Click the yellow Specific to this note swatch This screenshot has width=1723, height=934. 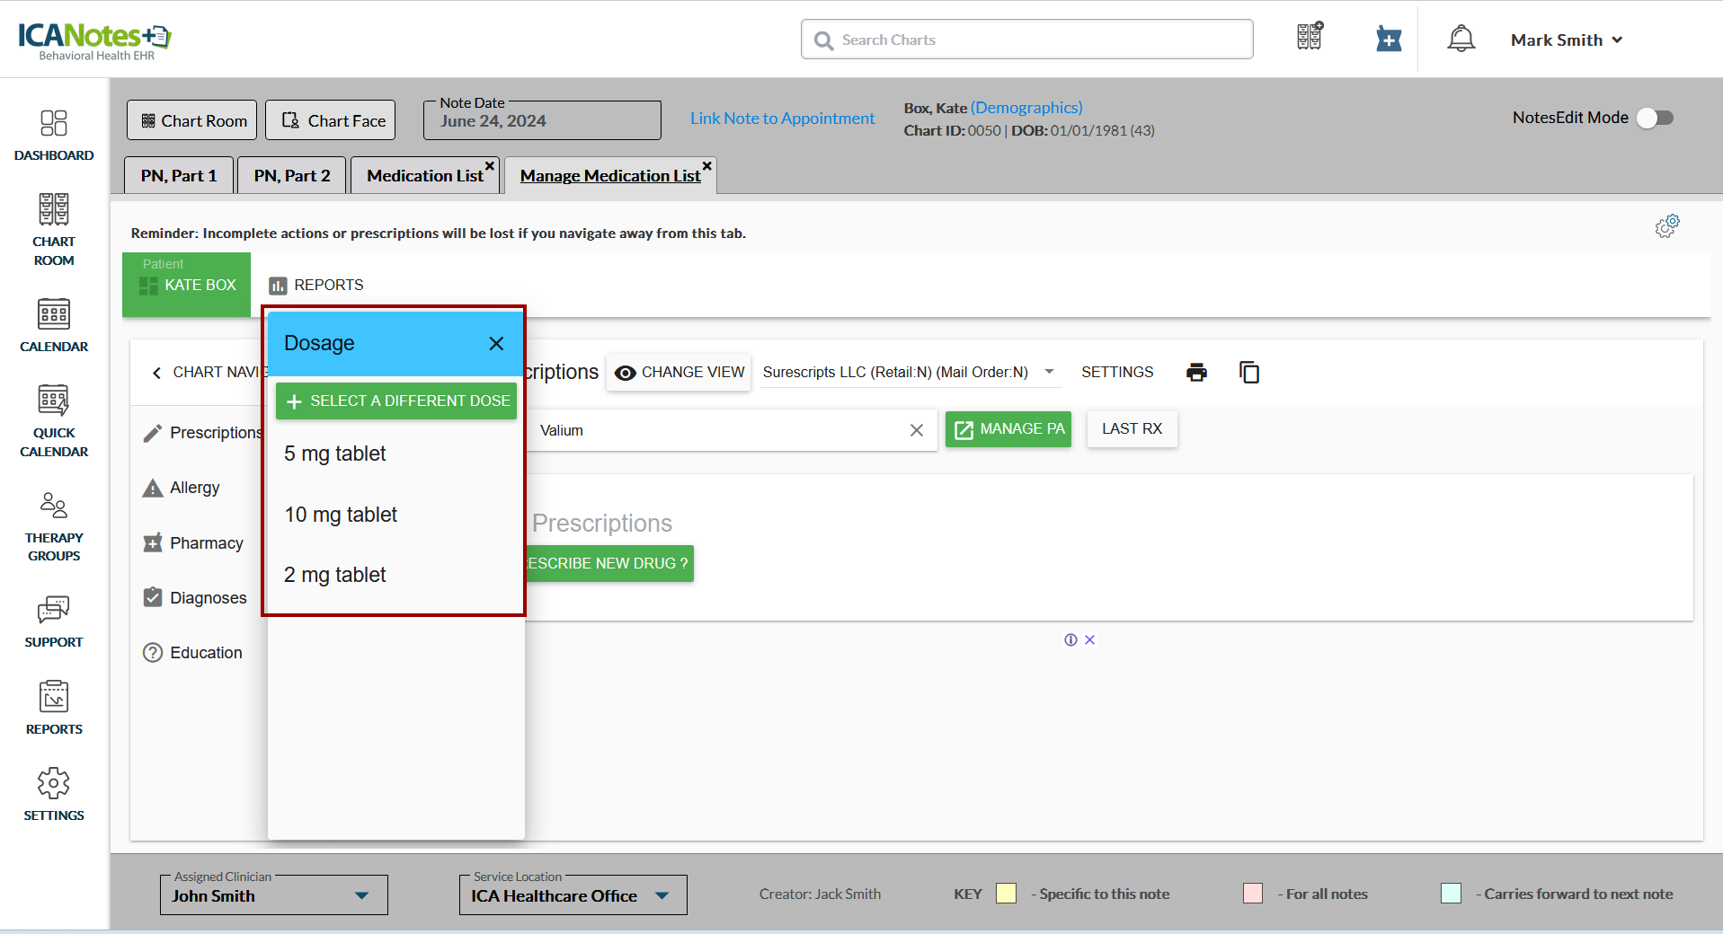1006,894
